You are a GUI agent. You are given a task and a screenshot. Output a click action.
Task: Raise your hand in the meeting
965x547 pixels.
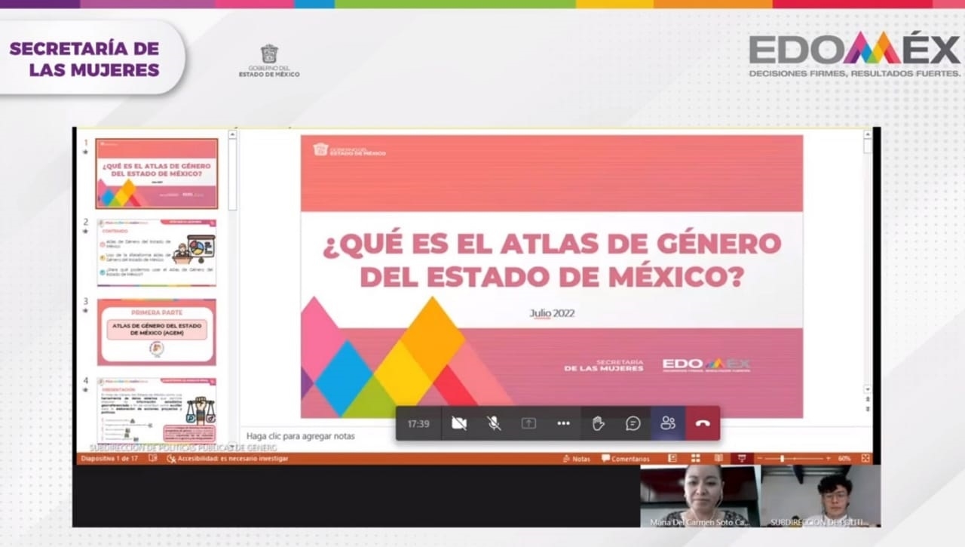point(598,423)
